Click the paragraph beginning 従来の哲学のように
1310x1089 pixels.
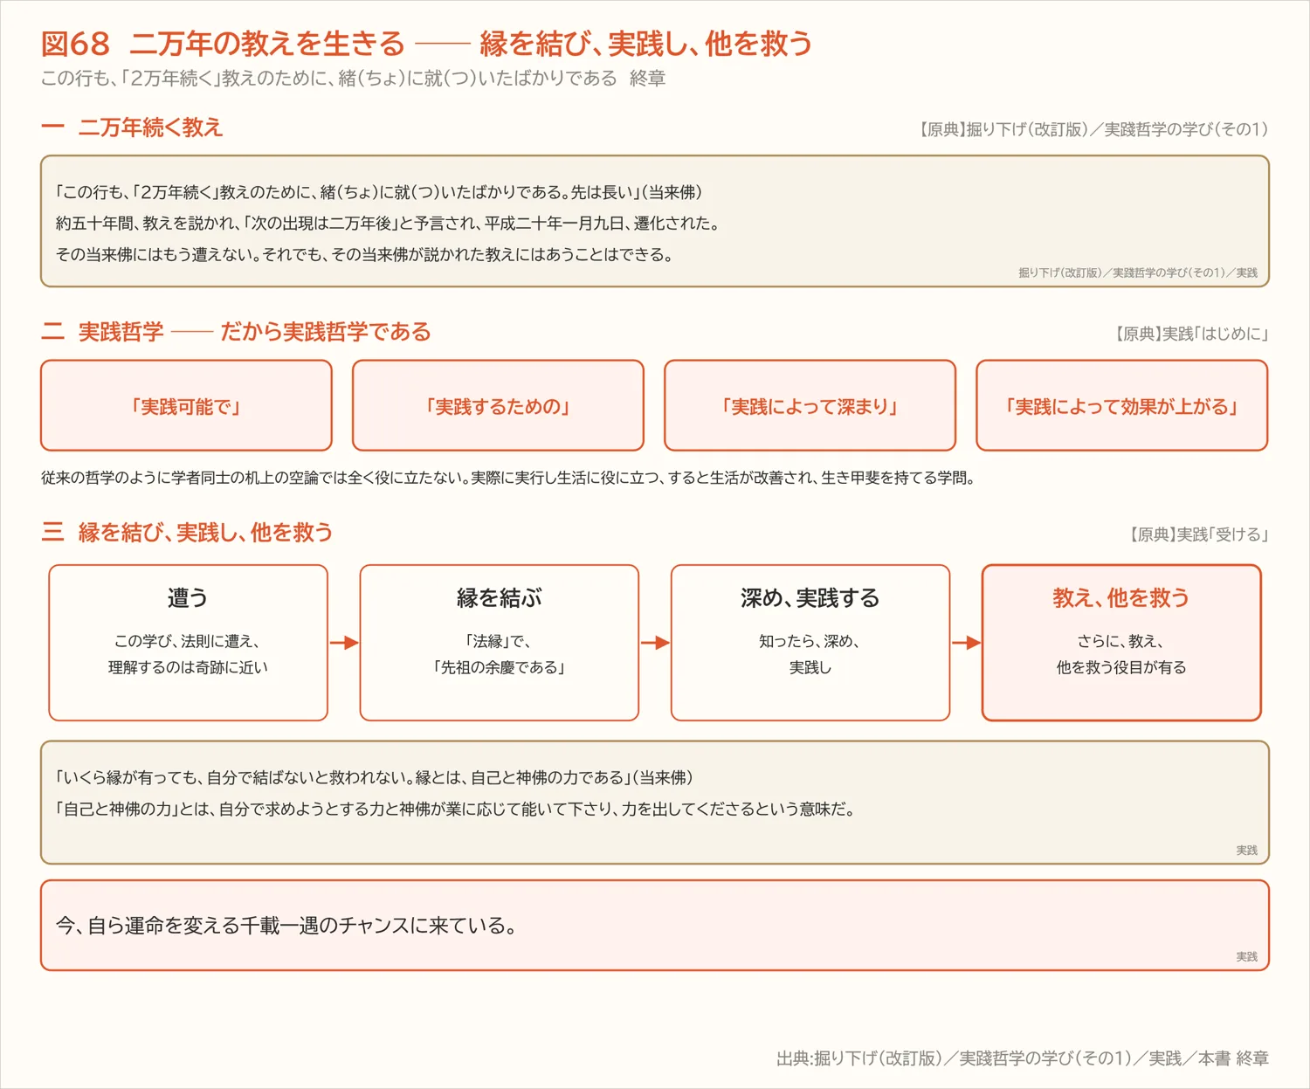click(x=508, y=478)
